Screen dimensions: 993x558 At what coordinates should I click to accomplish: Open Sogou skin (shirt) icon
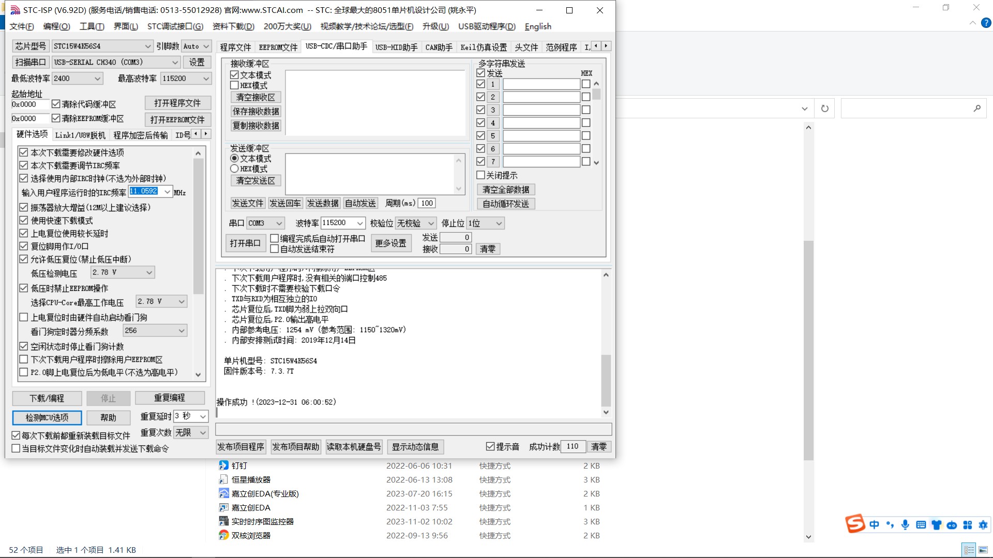pos(936,525)
